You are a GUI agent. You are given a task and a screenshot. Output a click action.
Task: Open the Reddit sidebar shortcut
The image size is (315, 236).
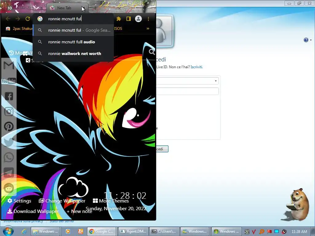coord(9,188)
